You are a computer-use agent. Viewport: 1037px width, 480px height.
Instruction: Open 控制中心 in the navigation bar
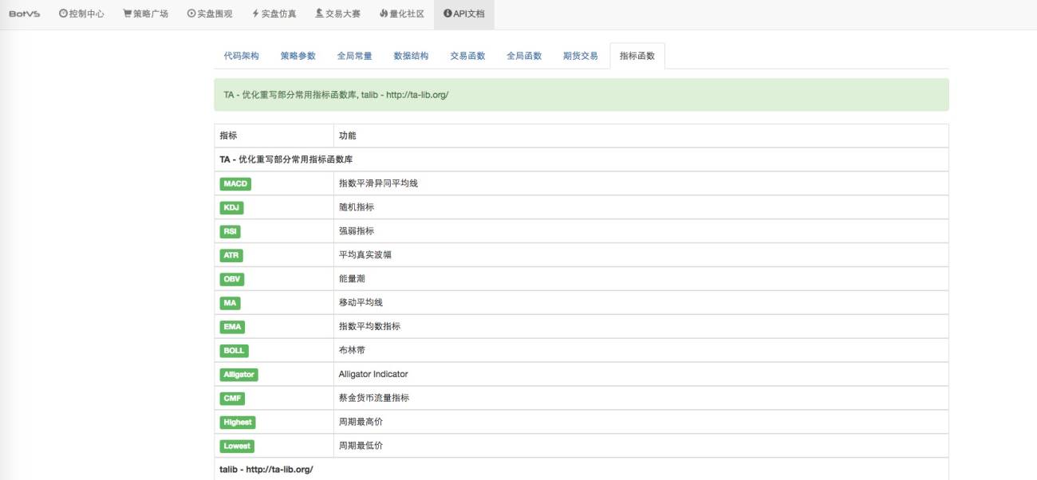pos(81,14)
